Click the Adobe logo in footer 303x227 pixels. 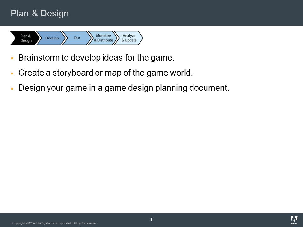(294, 220)
